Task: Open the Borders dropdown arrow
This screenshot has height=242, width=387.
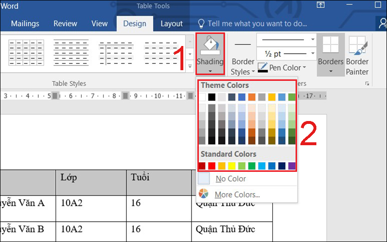Action: pyautogui.click(x=330, y=71)
